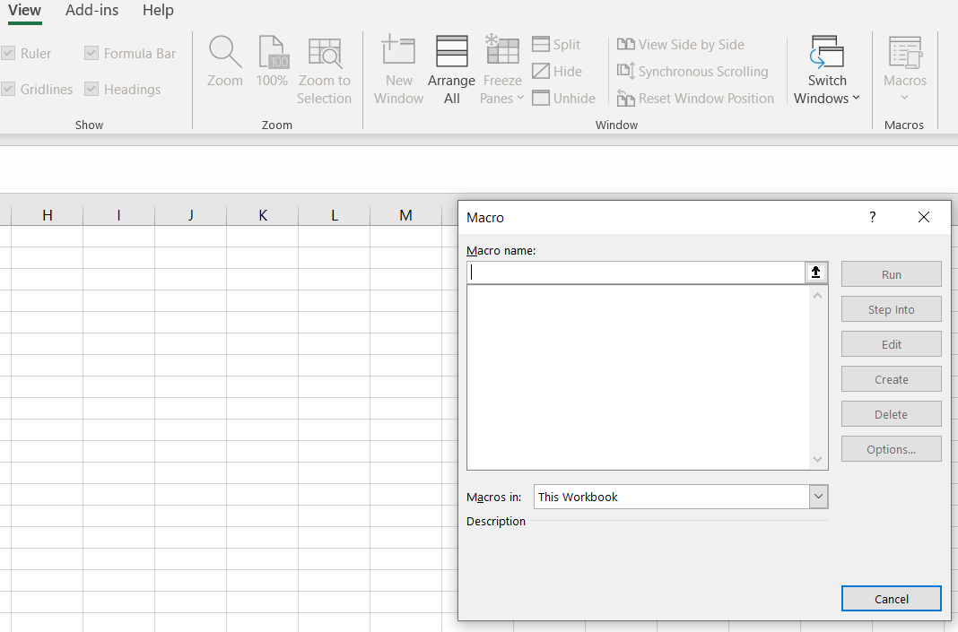This screenshot has height=632, width=958.
Task: Open the Help ribbon tab
Action: tap(158, 11)
